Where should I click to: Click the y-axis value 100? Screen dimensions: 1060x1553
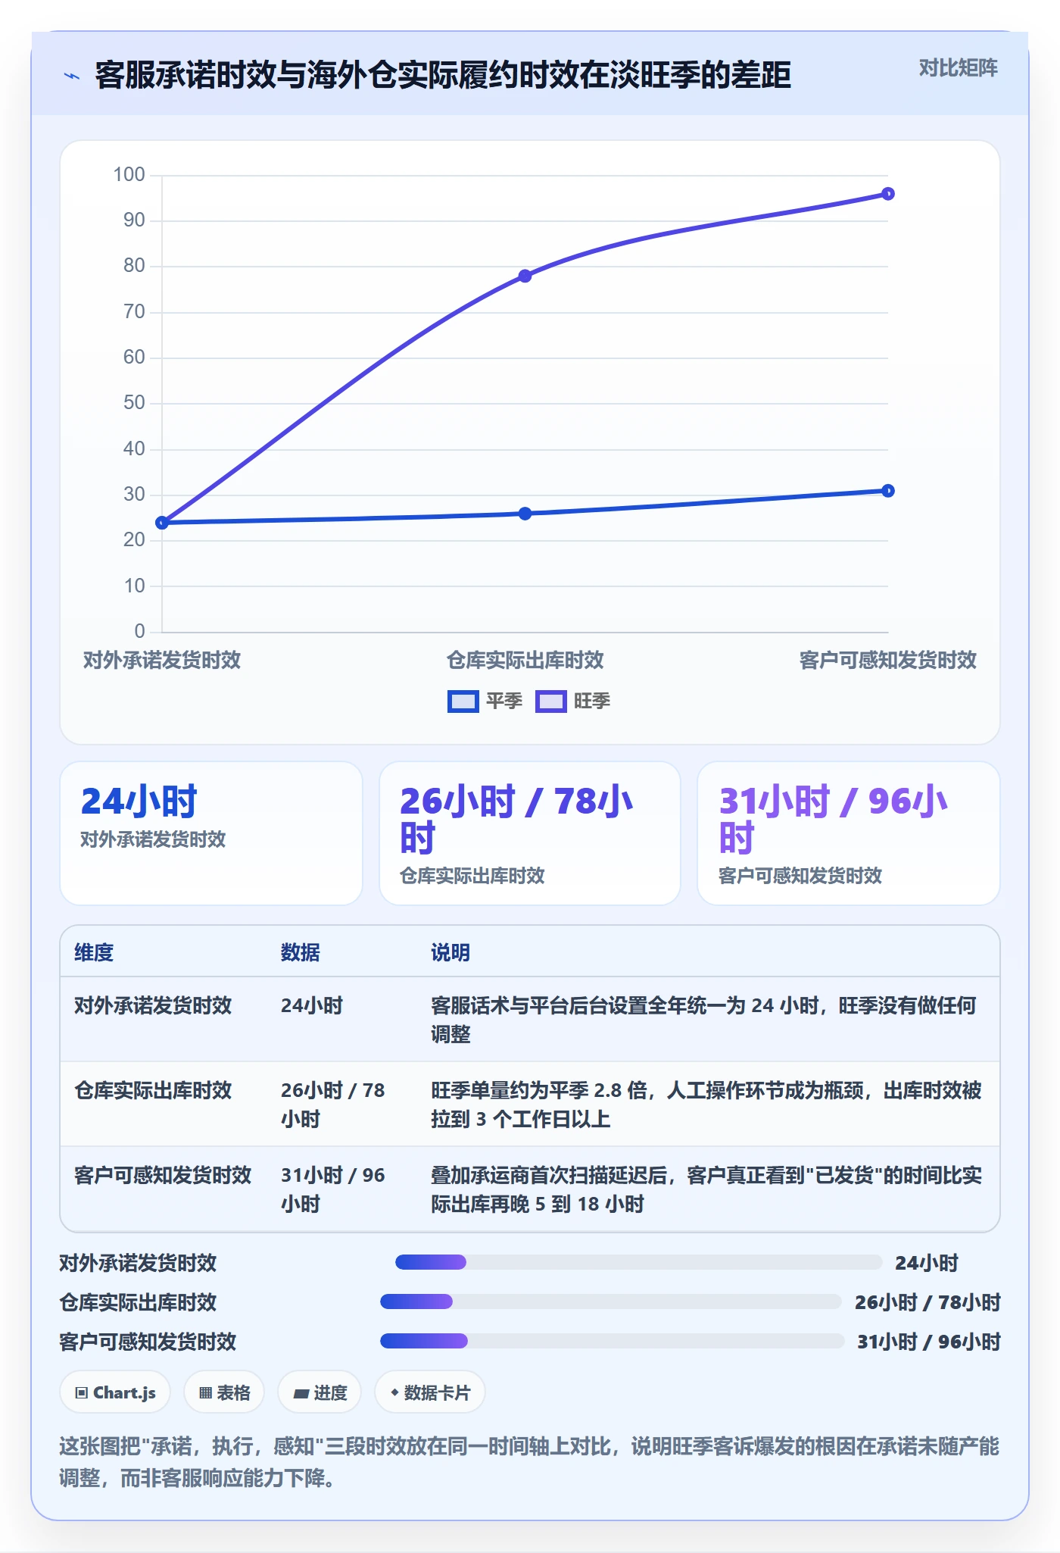pos(129,174)
